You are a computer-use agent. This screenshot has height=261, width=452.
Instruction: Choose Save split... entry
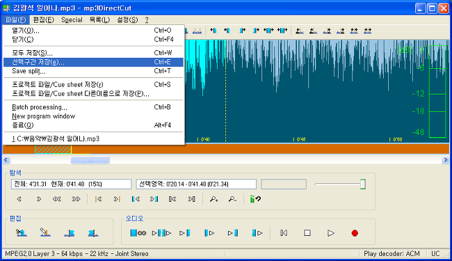point(93,71)
